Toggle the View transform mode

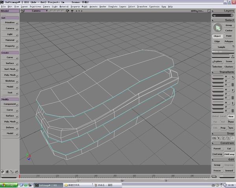pyautogui.click(x=231, y=116)
